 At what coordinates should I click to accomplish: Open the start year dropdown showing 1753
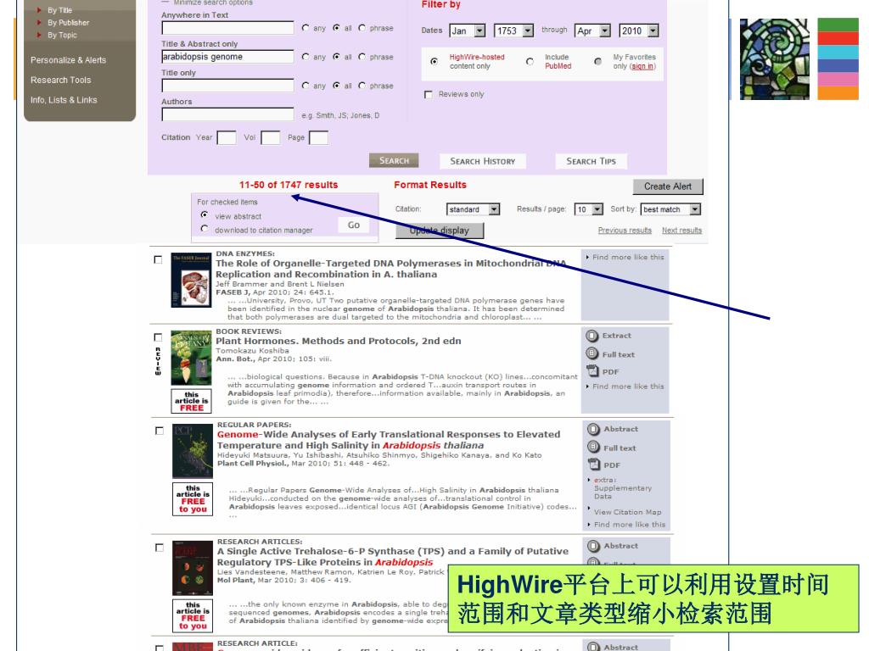click(513, 31)
